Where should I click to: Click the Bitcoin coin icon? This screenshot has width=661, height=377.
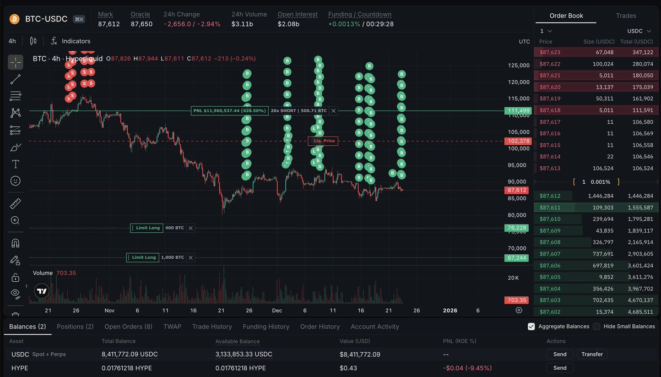(x=14, y=19)
